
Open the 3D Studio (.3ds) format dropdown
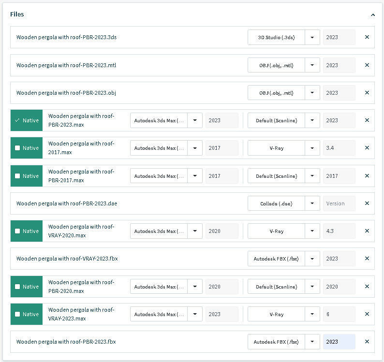point(312,37)
